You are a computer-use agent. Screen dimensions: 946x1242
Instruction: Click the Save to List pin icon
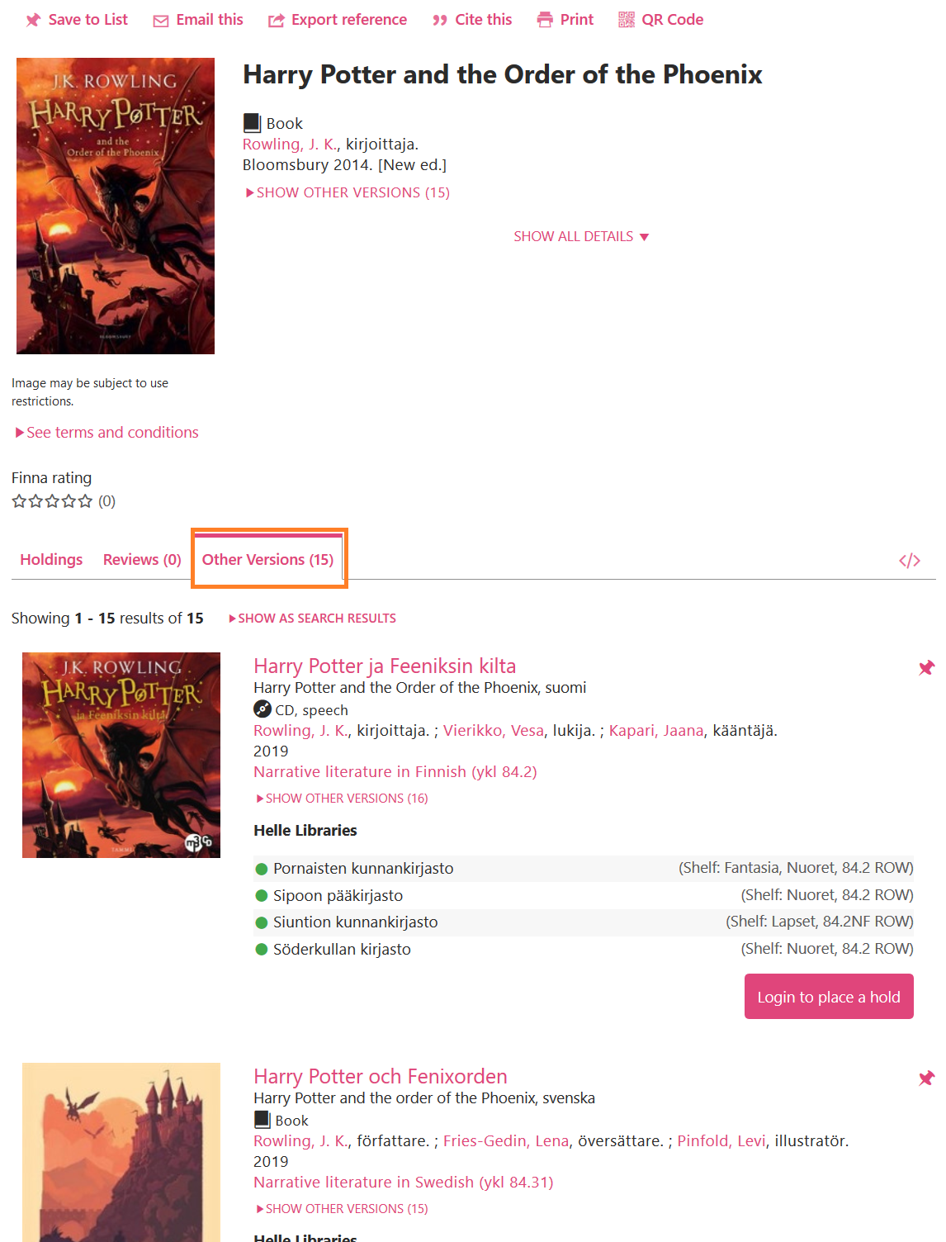coord(33,20)
